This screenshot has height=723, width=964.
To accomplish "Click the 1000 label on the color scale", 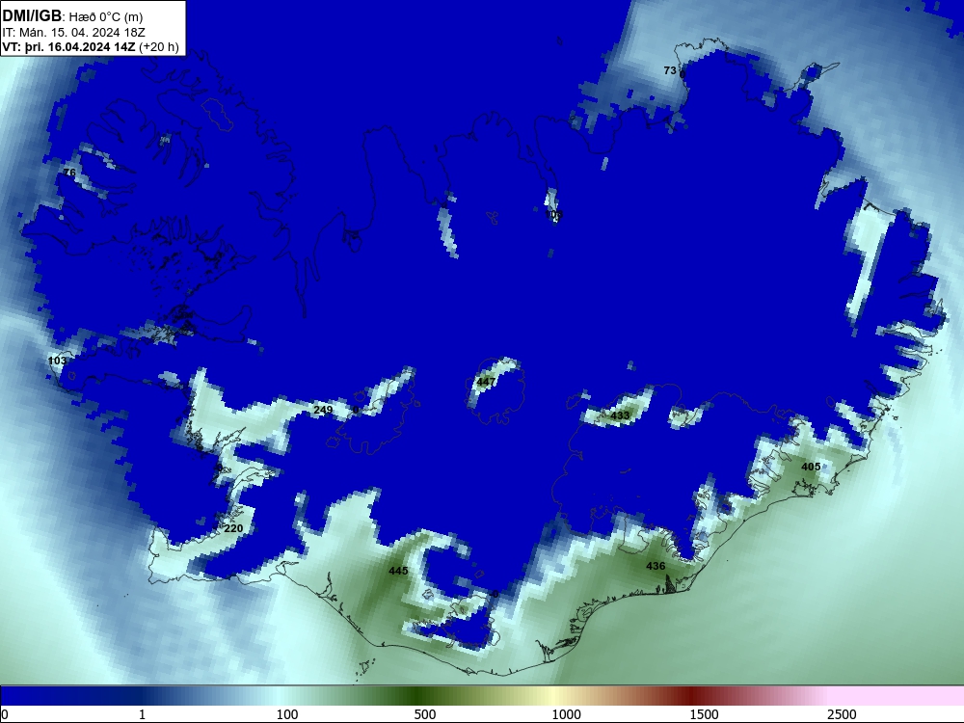I will coord(566,714).
